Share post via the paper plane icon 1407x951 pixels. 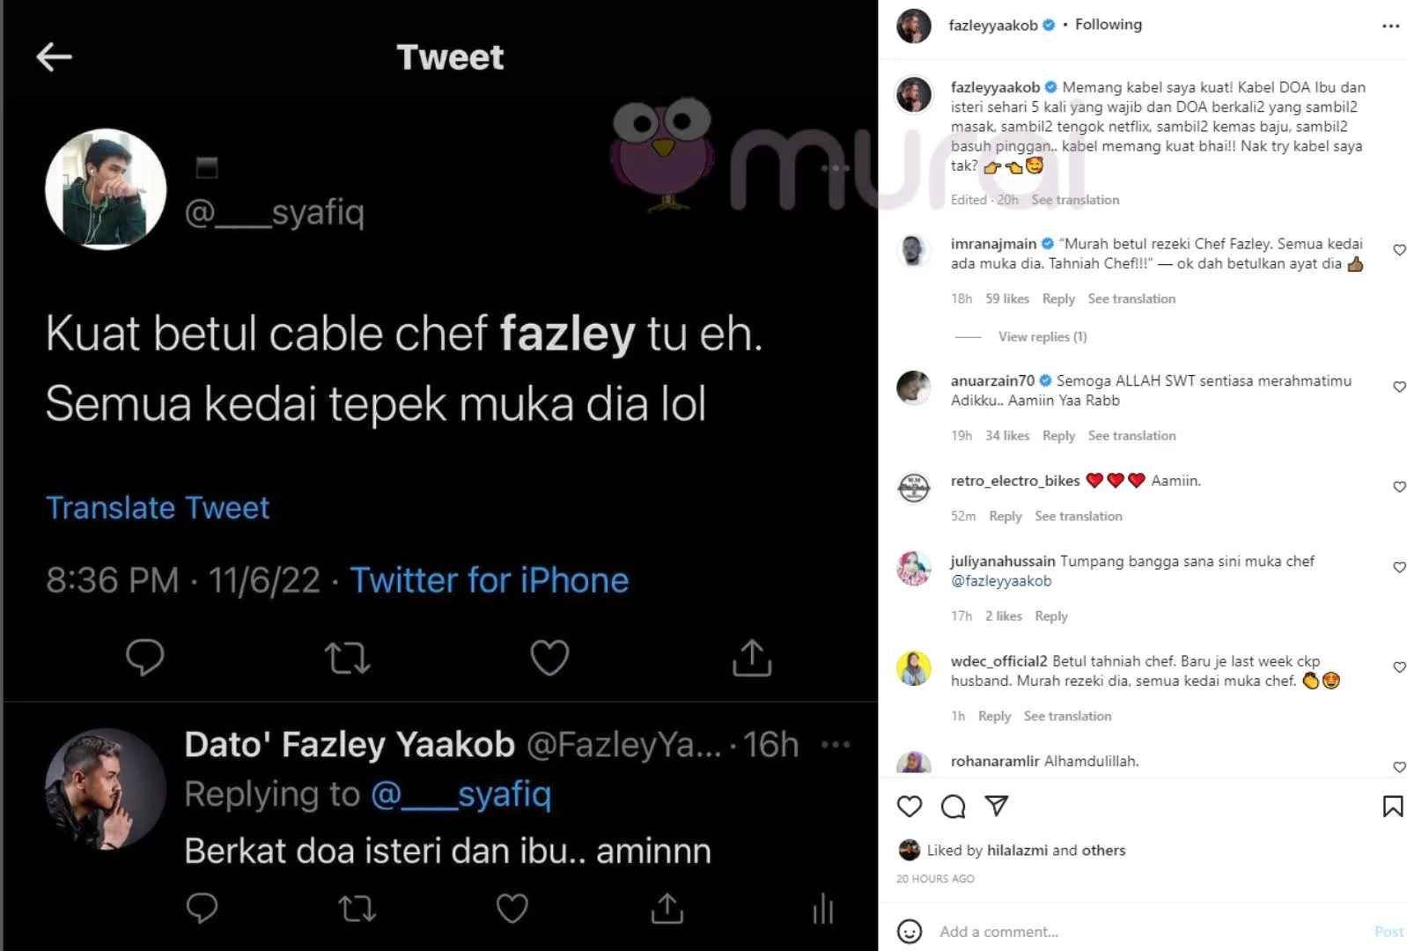click(996, 806)
